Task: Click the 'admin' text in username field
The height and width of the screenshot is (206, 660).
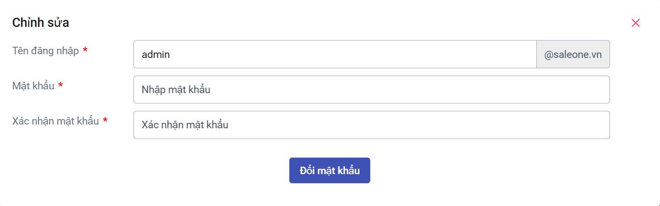Action: point(156,55)
